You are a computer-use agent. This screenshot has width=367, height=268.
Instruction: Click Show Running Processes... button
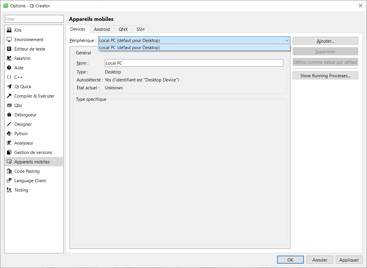(325, 76)
